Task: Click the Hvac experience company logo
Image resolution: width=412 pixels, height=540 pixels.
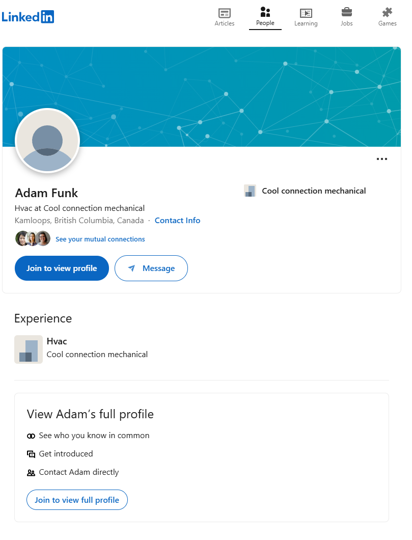Action: 29,349
